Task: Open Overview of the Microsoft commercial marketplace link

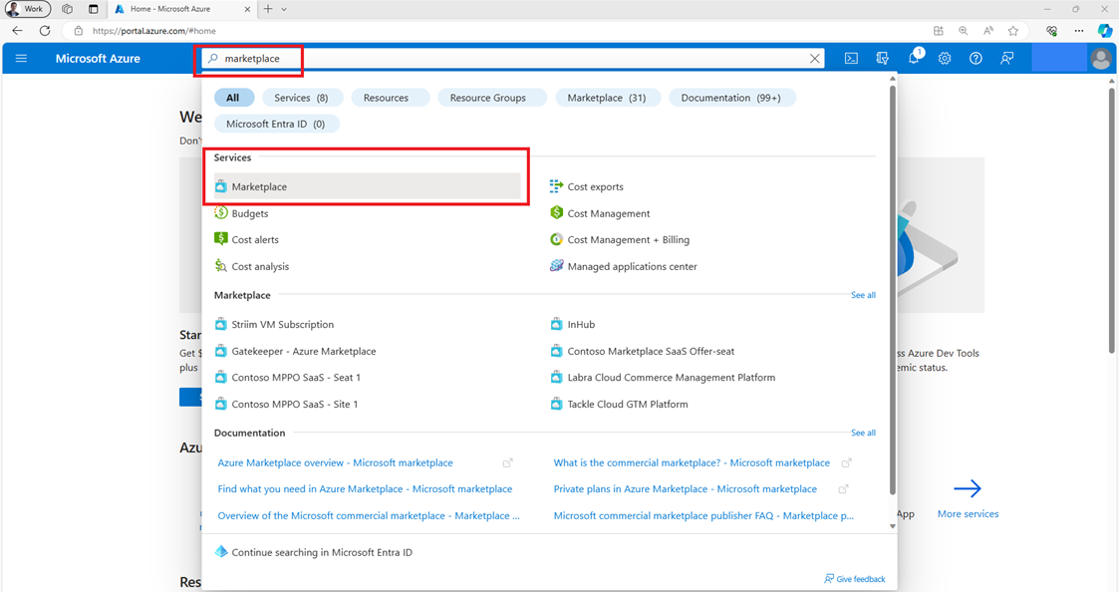Action: [369, 515]
